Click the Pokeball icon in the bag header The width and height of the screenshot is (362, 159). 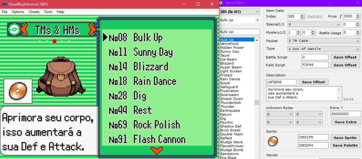point(14,29)
